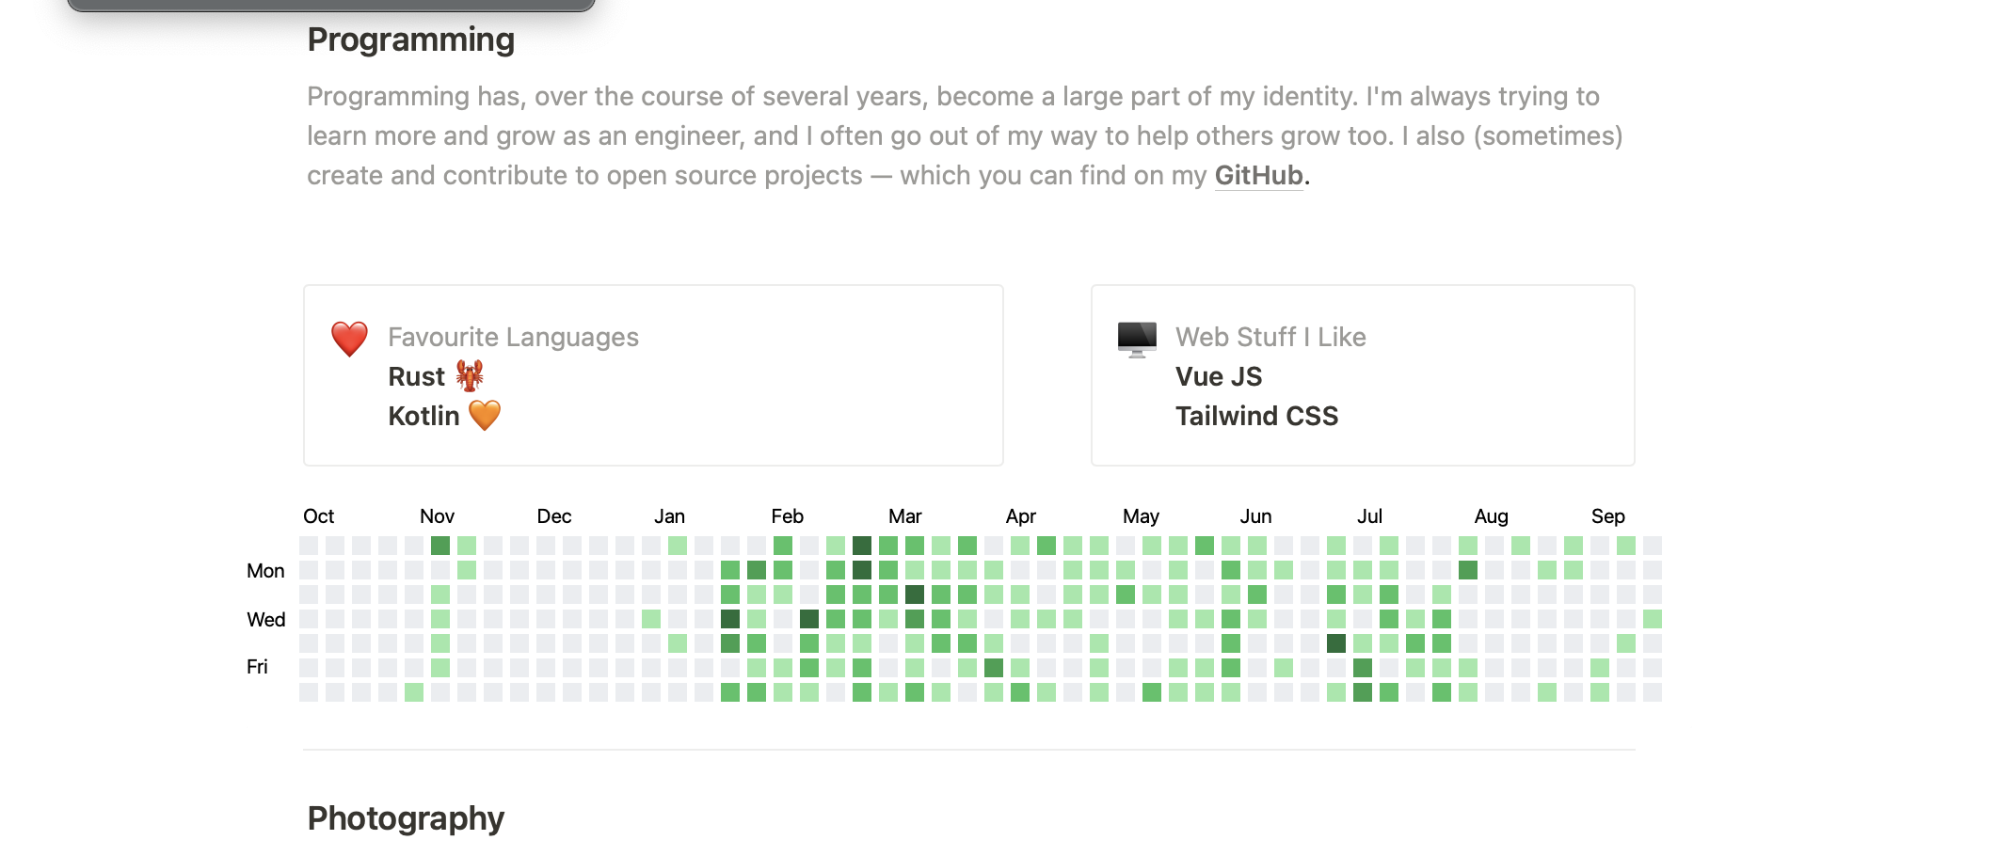
Task: Click the orange heart beside Kotlin
Action: 485,415
